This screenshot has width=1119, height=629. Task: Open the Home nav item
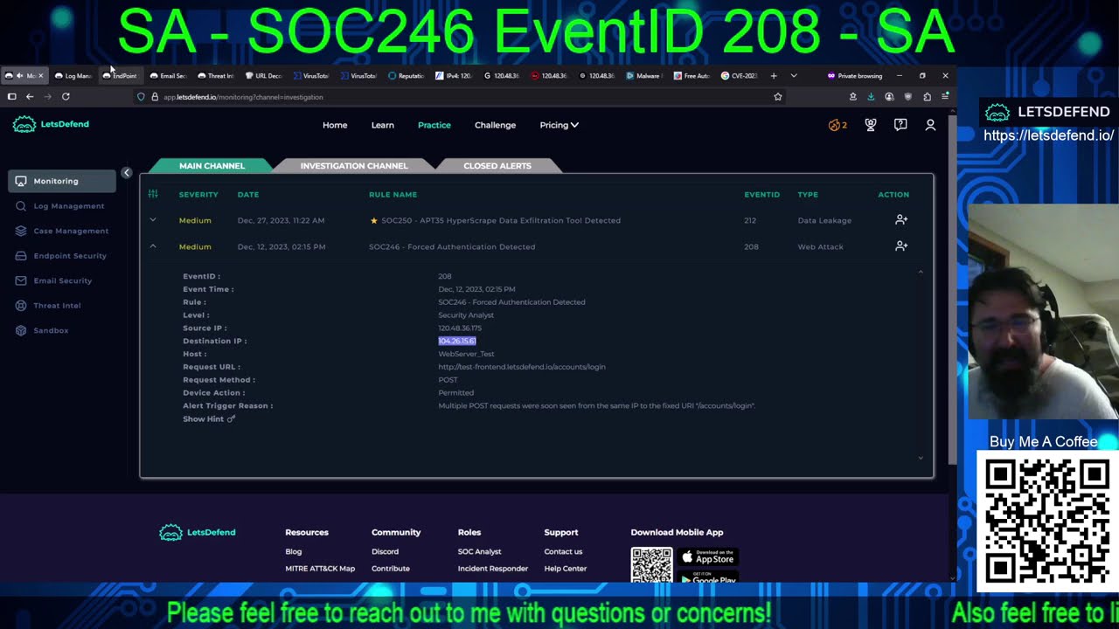335,125
